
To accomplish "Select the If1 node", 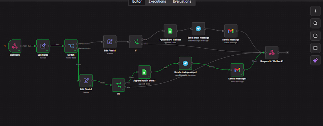I will coord(118,85).
